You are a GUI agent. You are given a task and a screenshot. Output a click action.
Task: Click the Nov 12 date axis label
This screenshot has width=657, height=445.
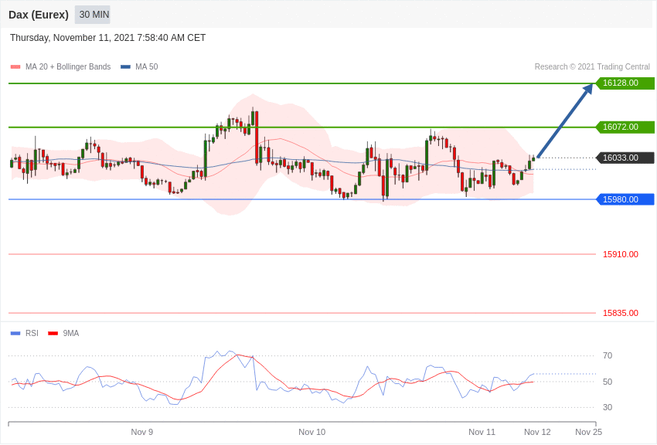coord(538,432)
